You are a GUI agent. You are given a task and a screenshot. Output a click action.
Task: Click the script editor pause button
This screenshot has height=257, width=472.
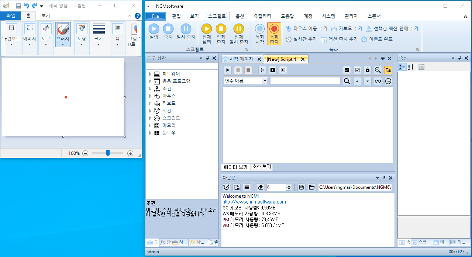(x=238, y=70)
